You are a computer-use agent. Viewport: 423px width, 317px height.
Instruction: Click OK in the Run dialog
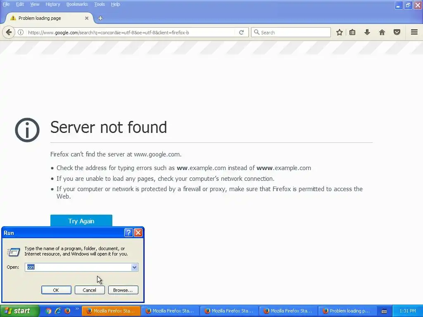point(56,290)
